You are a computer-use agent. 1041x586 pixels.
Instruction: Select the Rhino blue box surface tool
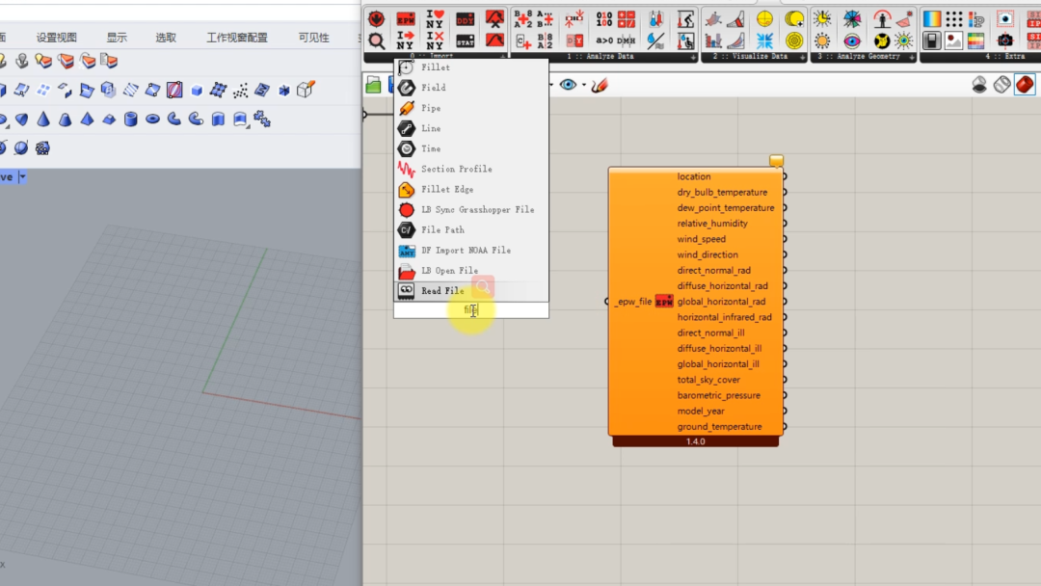(x=197, y=90)
